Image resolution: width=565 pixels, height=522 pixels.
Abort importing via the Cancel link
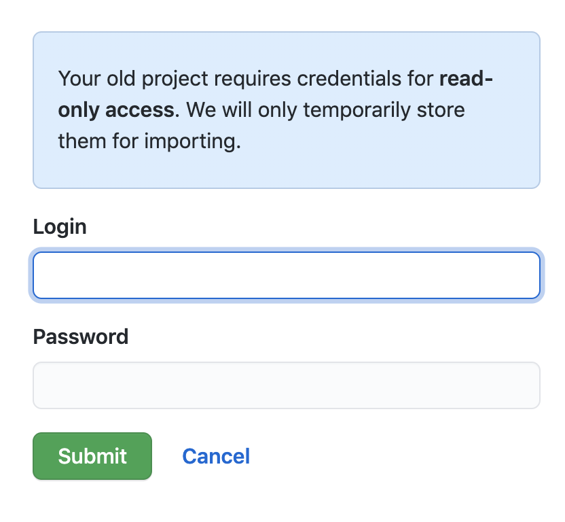pyautogui.click(x=216, y=456)
